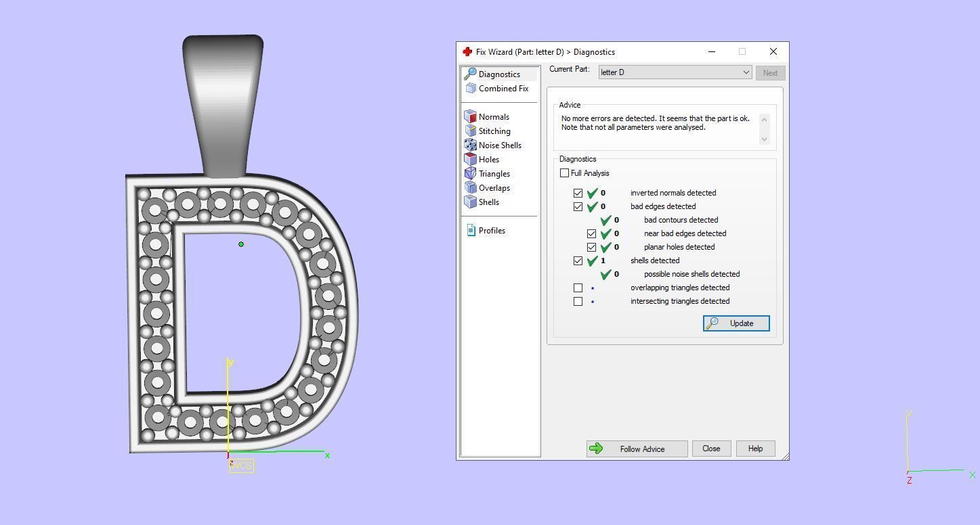Click the Update button

[x=736, y=323]
